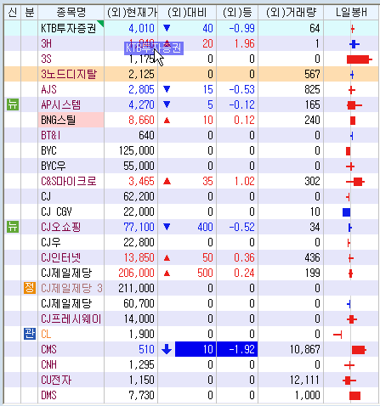Select the KTB투자증권 stock row
Image resolution: width=380 pixels, height=406 pixels.
click(191, 28)
